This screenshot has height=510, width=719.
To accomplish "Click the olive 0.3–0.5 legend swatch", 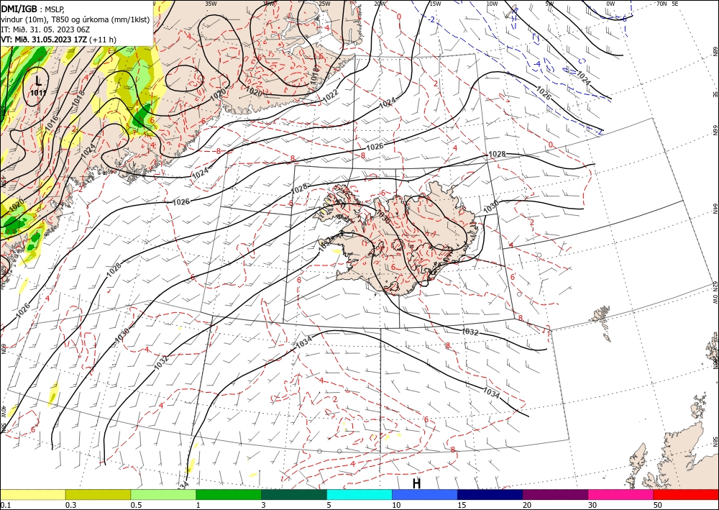I will [x=98, y=494].
